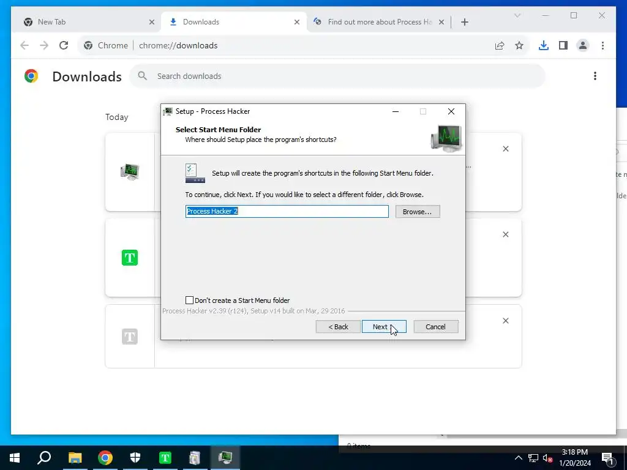The image size is (627, 470).
Task: Go forward in Chrome
Action: pos(44,45)
